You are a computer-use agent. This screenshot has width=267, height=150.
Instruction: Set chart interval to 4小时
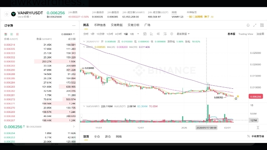coord(118,34)
